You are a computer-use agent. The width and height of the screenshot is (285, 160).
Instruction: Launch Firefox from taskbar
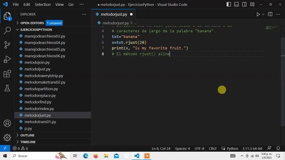pyautogui.click(x=96, y=156)
